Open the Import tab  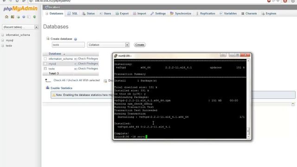[140, 13]
